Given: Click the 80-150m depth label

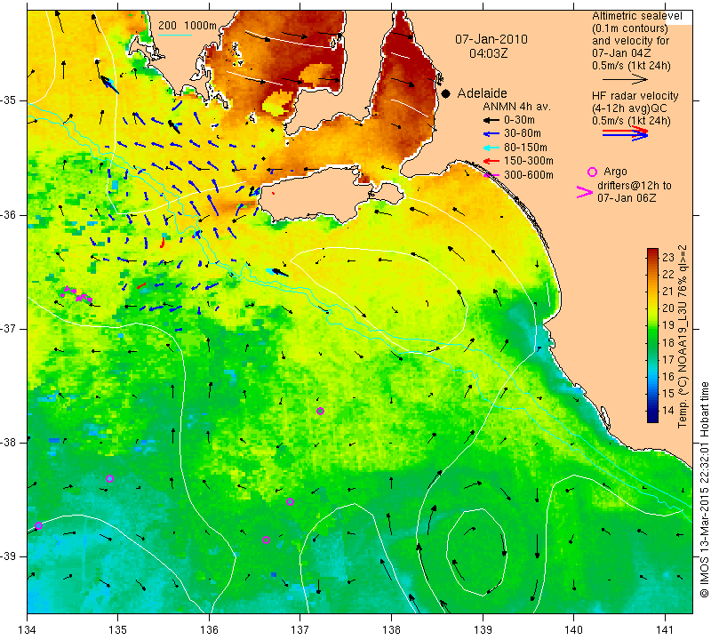Looking at the screenshot, I should point(525,148).
